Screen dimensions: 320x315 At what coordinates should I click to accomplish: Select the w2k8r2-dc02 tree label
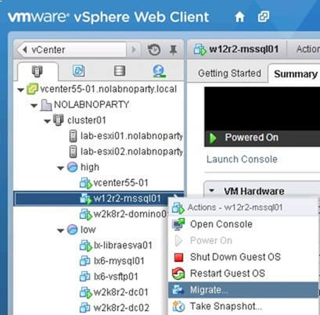tap(121, 308)
